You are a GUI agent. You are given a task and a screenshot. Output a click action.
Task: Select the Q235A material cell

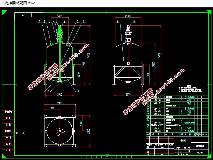point(190,123)
